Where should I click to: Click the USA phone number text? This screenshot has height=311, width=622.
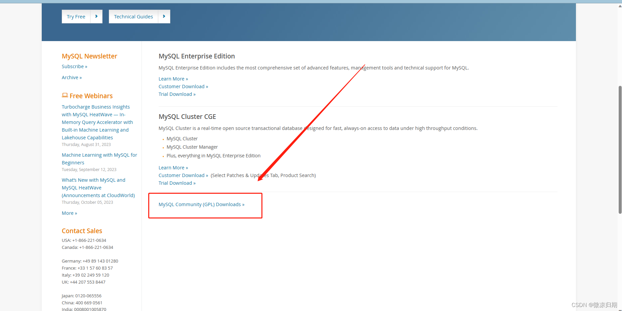point(84,240)
